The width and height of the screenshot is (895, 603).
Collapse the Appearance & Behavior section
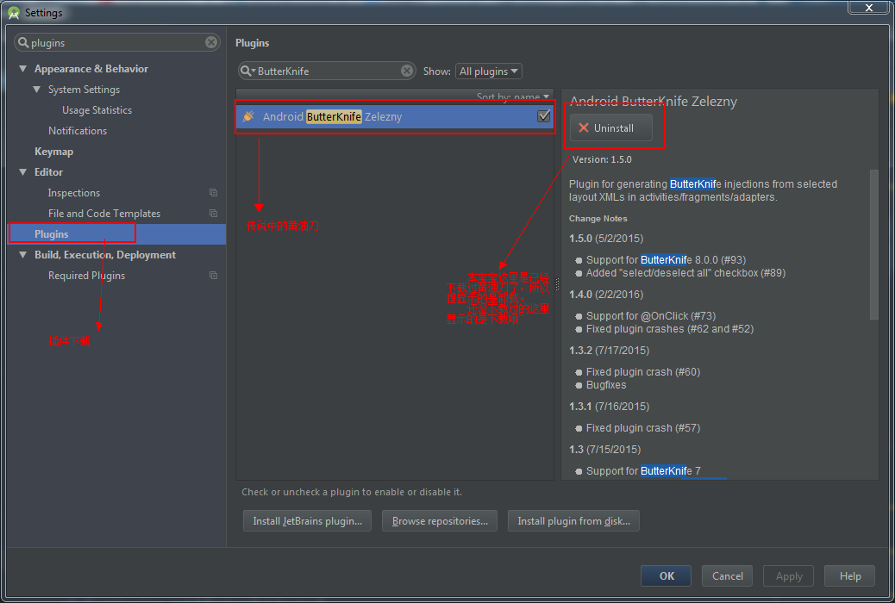(22, 68)
